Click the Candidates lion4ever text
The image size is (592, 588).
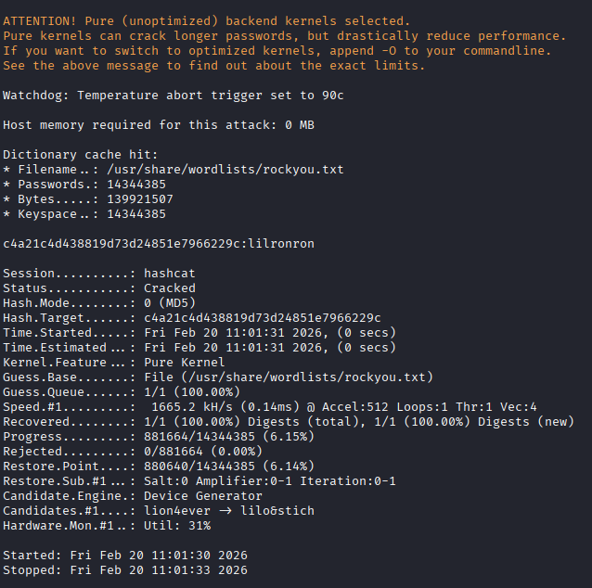[x=176, y=511]
